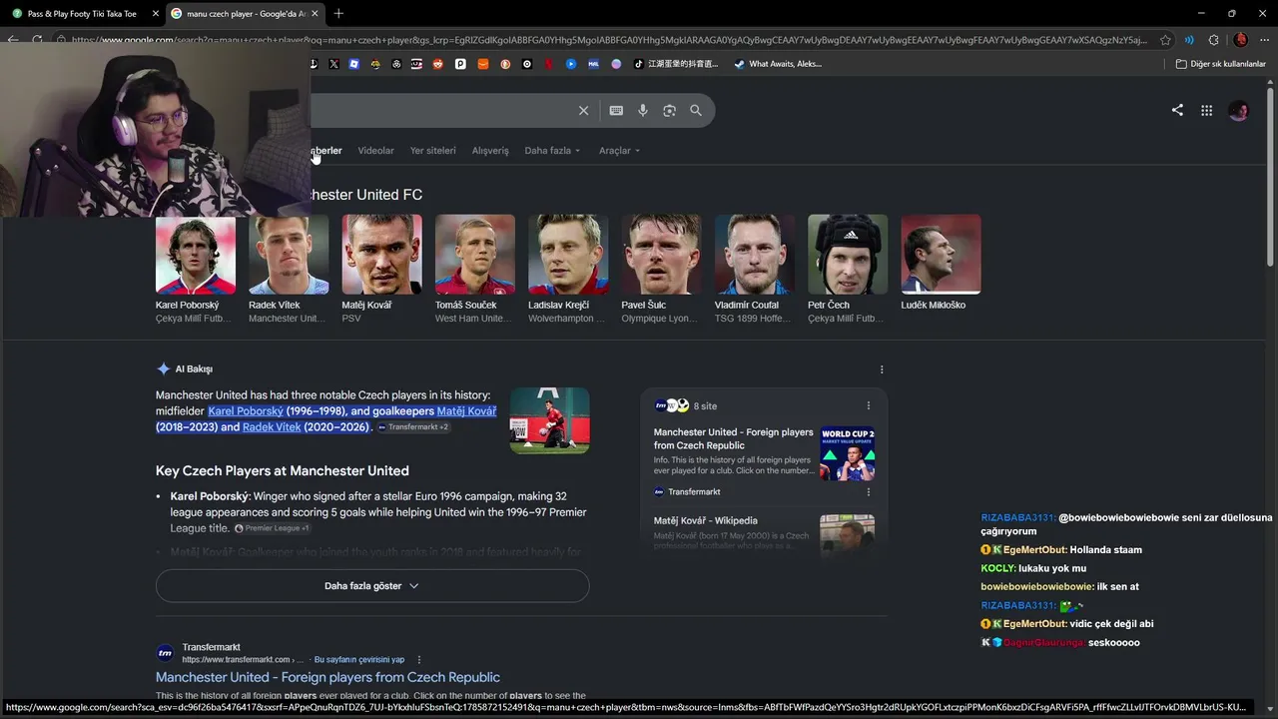
Task: Open the '8 site' sources panel menu
Action: [869, 406]
